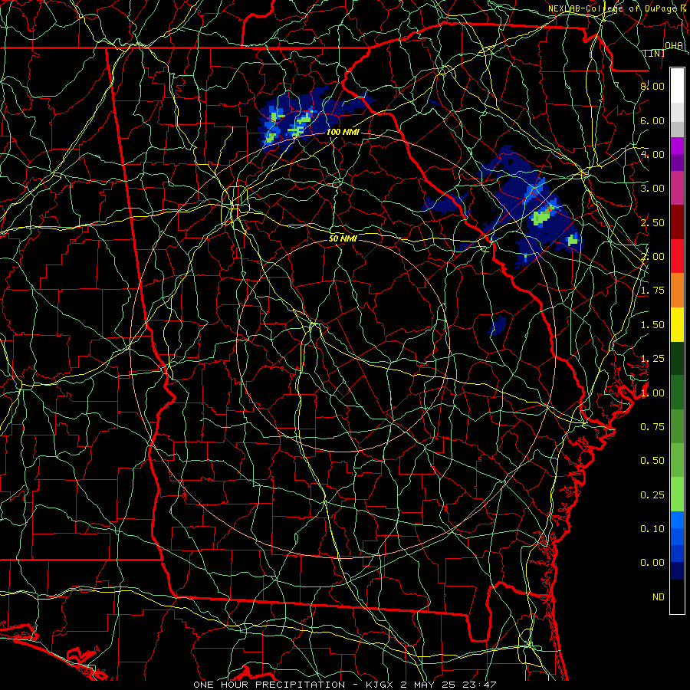
Task: Click the "50 NMI" range ring label
Action: [x=343, y=238]
